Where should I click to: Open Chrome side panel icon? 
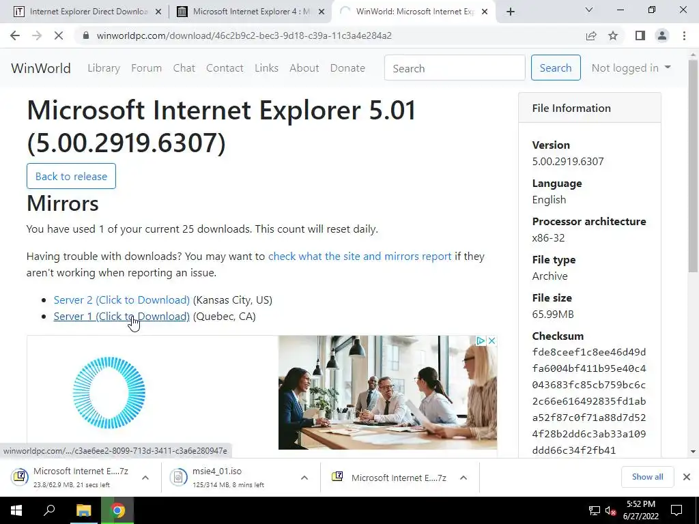(x=640, y=35)
